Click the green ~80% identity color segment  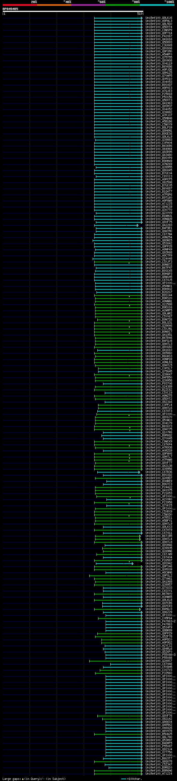(x=123, y=5)
